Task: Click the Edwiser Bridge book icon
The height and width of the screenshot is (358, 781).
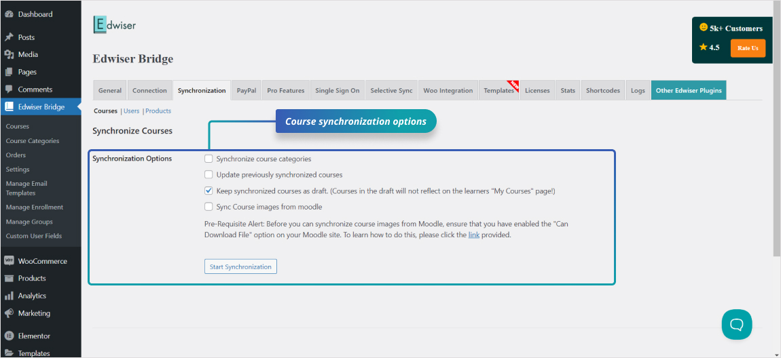Action: tap(8, 106)
